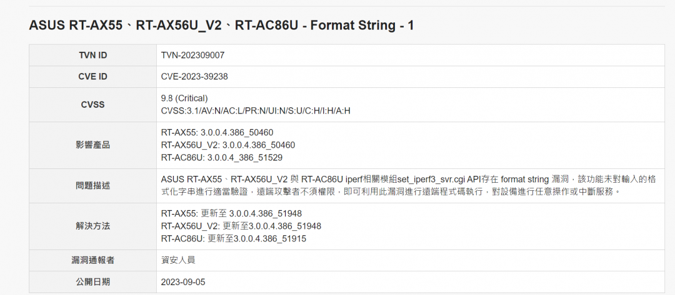This screenshot has height=295, width=675.
Task: Click the CVSS row label
Action: pos(92,104)
